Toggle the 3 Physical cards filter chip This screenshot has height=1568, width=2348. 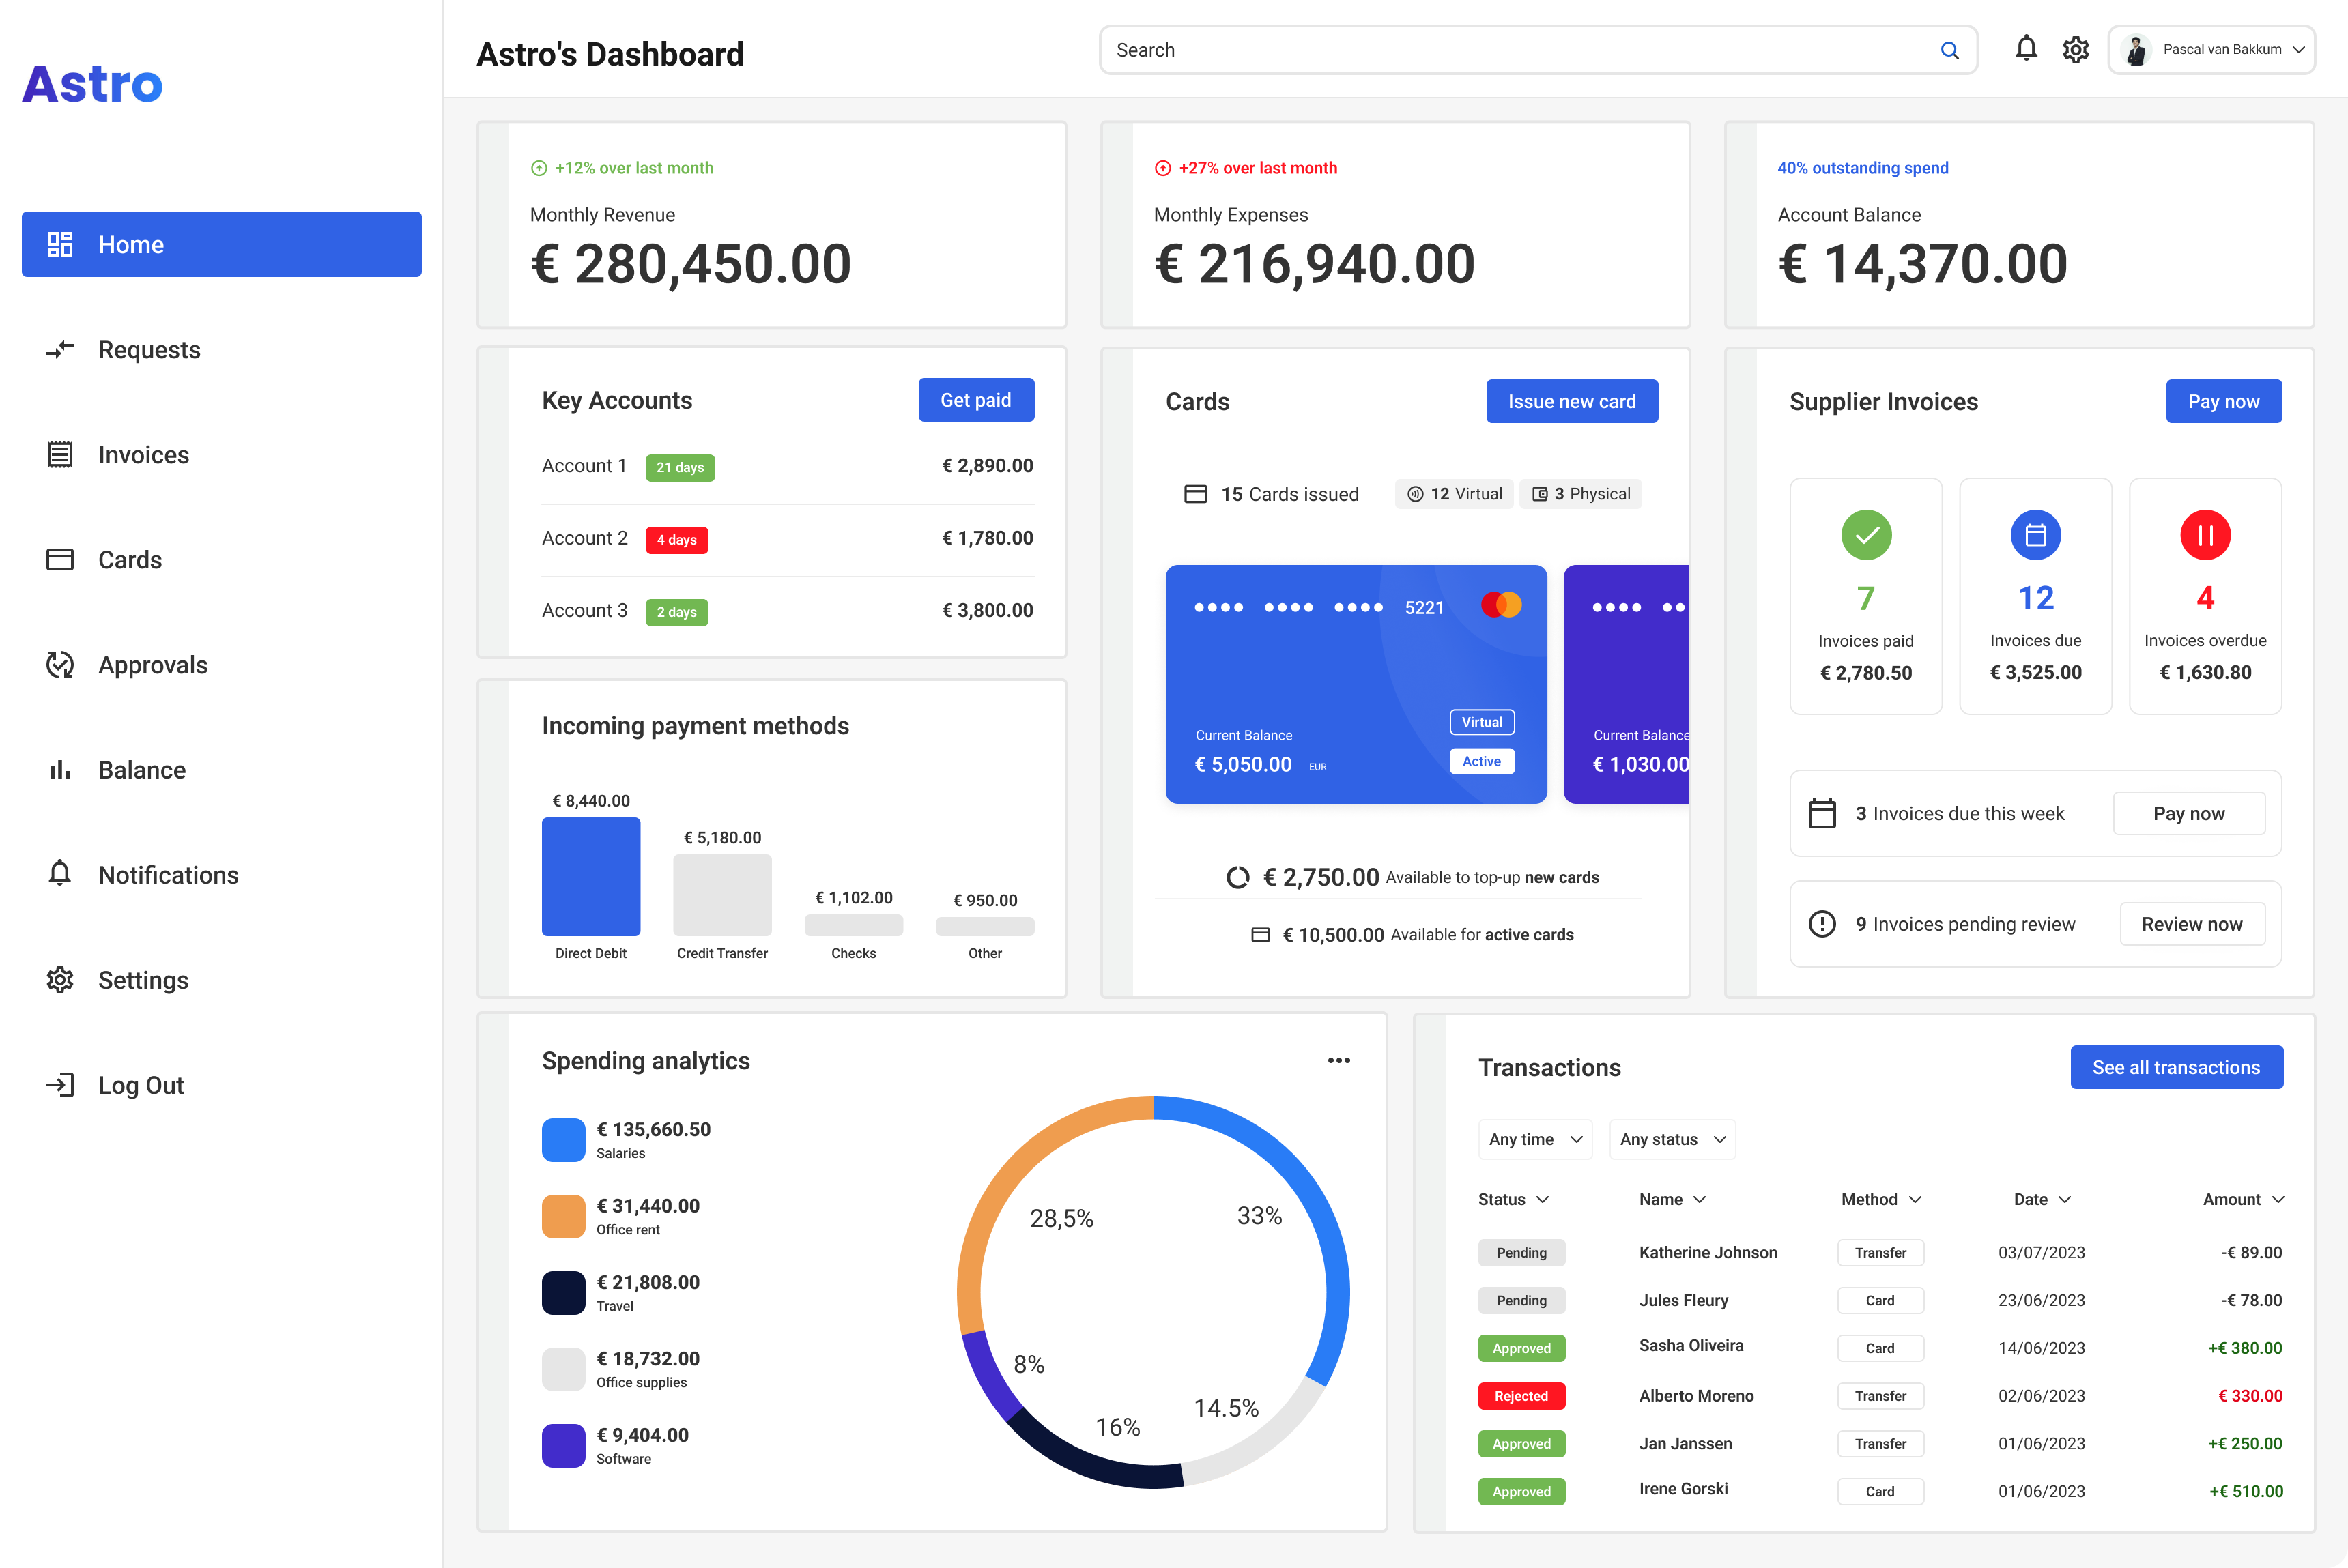tap(1579, 494)
